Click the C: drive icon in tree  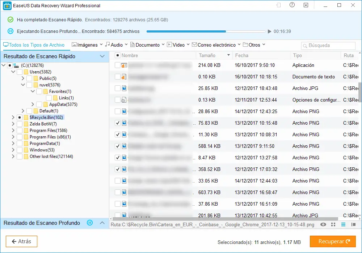click(x=16, y=65)
